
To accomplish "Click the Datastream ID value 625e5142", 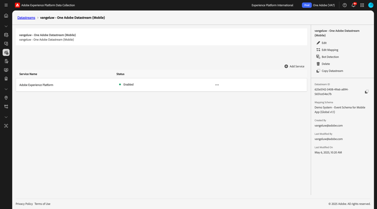I will [x=331, y=92].
